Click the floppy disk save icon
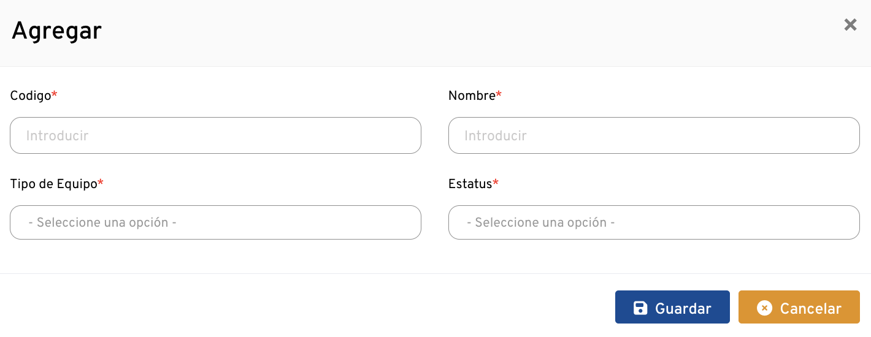 pyautogui.click(x=640, y=308)
